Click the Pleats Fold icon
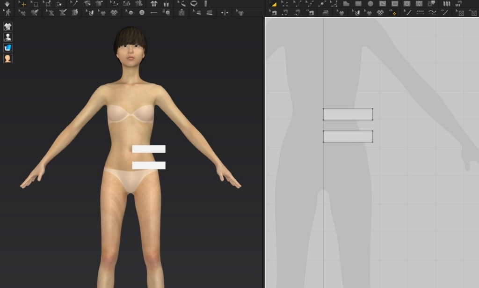Screen dimensions: 479x288 (447, 4)
